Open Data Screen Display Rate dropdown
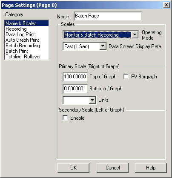 pos(103,46)
